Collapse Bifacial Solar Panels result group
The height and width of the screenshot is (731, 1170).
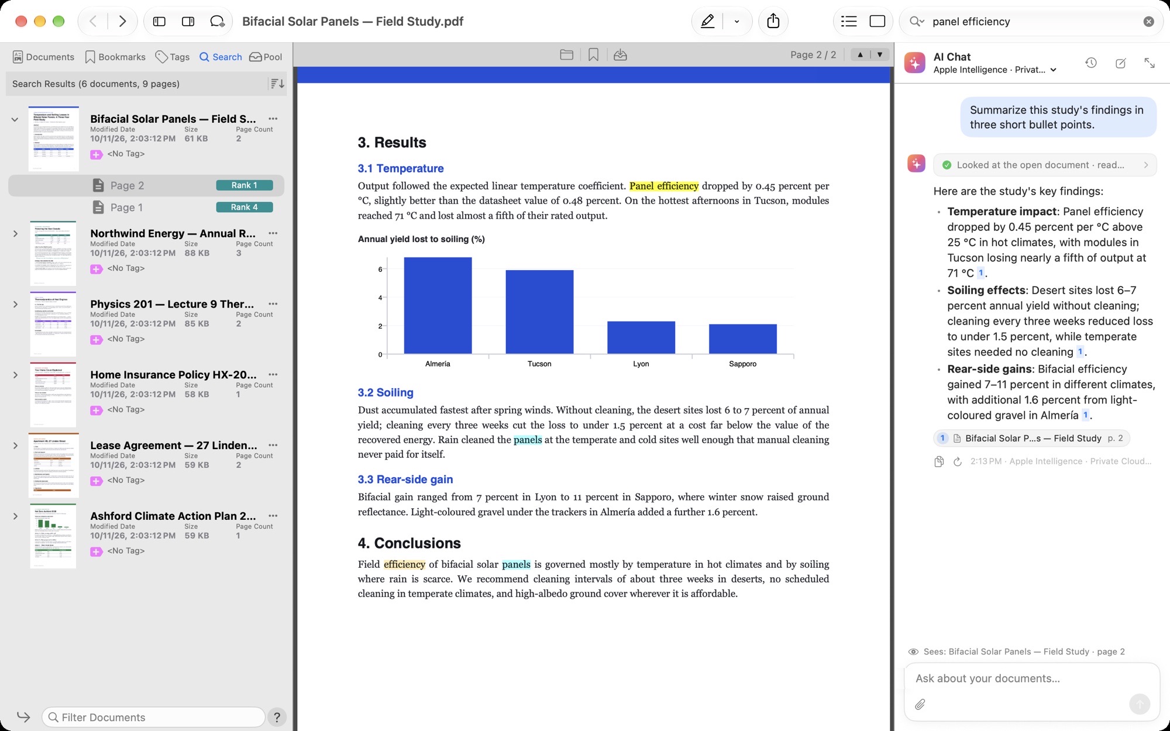point(15,119)
